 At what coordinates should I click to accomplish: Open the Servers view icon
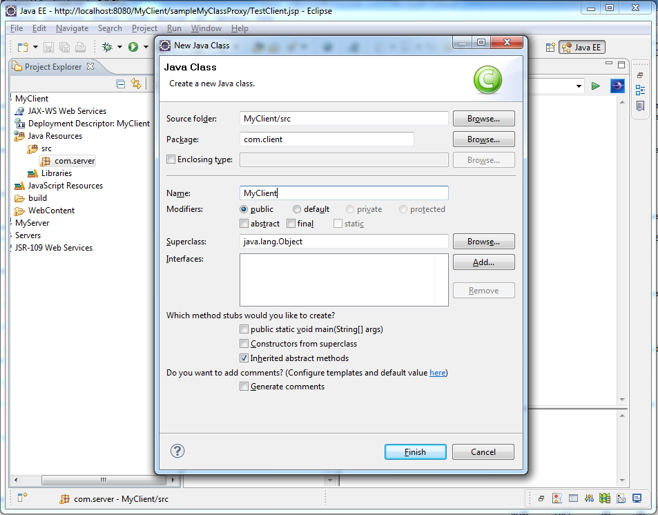pos(589,498)
